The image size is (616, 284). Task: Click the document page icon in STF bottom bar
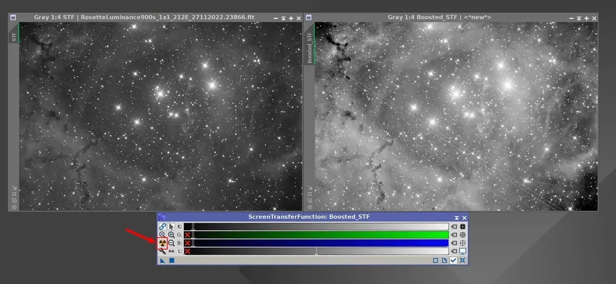point(444,260)
